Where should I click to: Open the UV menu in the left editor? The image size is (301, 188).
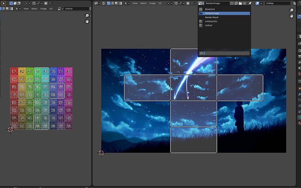[x=51, y=9]
